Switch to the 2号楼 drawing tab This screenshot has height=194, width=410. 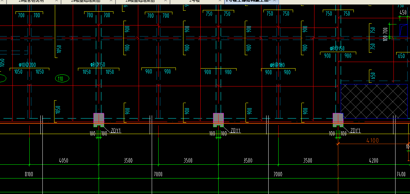pyautogui.click(x=194, y=1)
